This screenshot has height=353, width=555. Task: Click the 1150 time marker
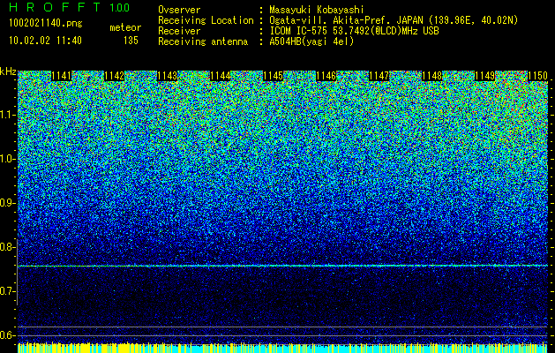click(538, 76)
